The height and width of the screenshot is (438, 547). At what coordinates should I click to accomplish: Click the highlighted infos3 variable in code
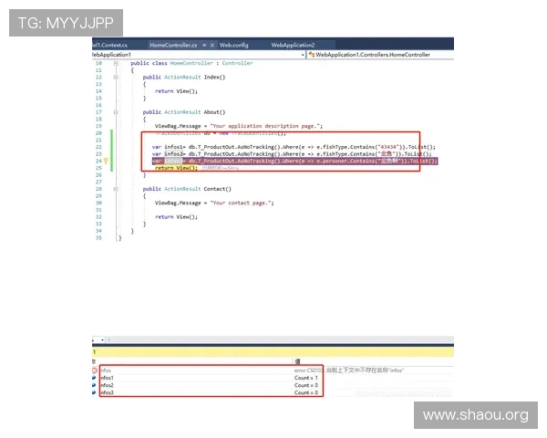pos(173,162)
